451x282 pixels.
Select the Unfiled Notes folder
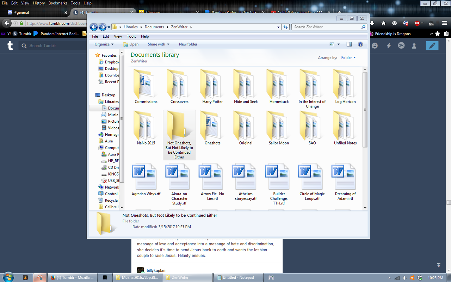(x=345, y=128)
